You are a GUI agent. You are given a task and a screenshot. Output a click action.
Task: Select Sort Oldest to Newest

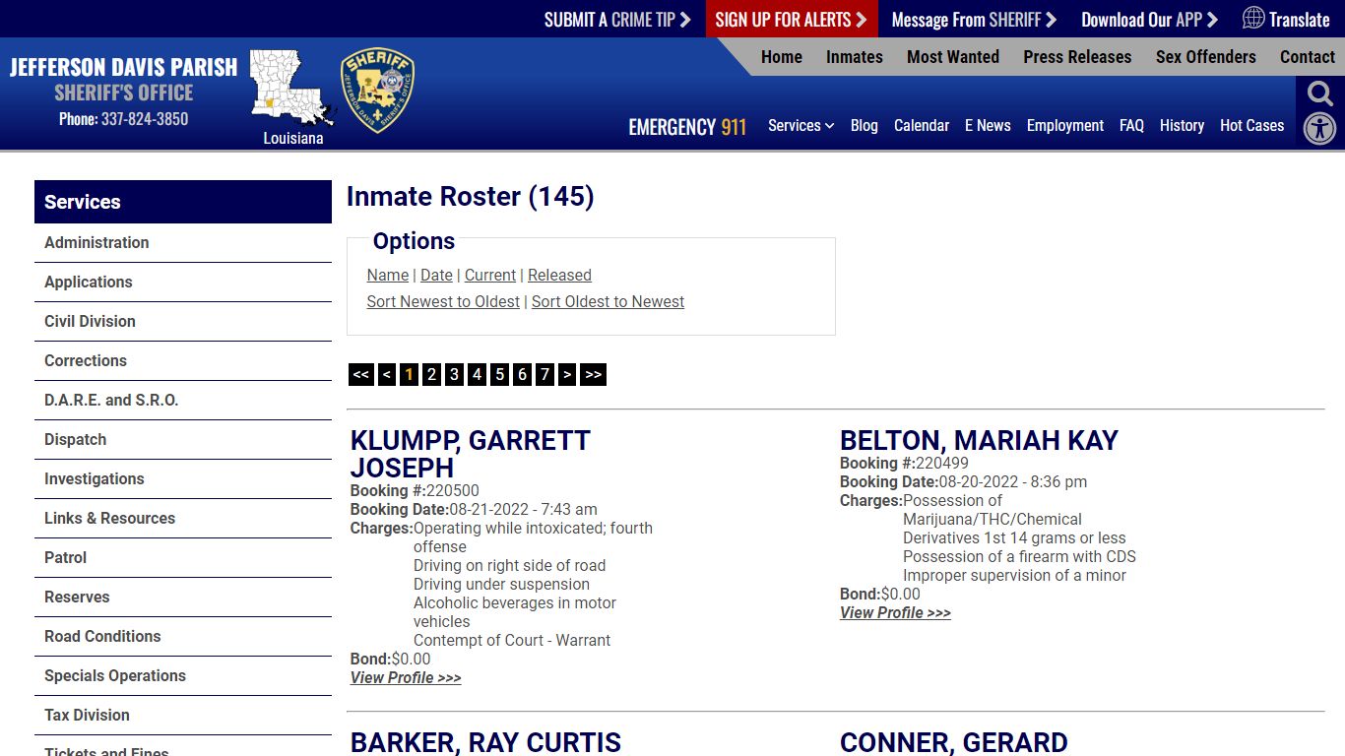click(x=608, y=302)
